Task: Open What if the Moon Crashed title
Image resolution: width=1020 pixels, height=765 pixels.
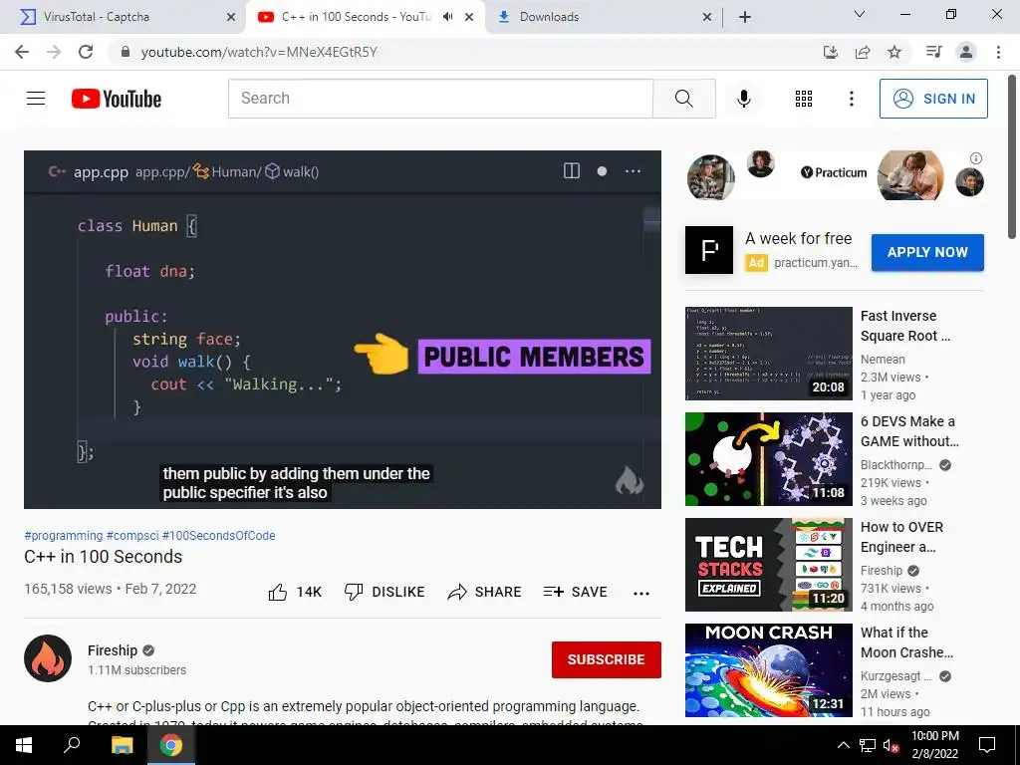Action: click(906, 642)
